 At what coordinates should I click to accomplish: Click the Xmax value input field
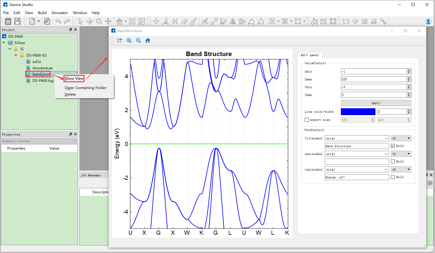[x=373, y=79]
